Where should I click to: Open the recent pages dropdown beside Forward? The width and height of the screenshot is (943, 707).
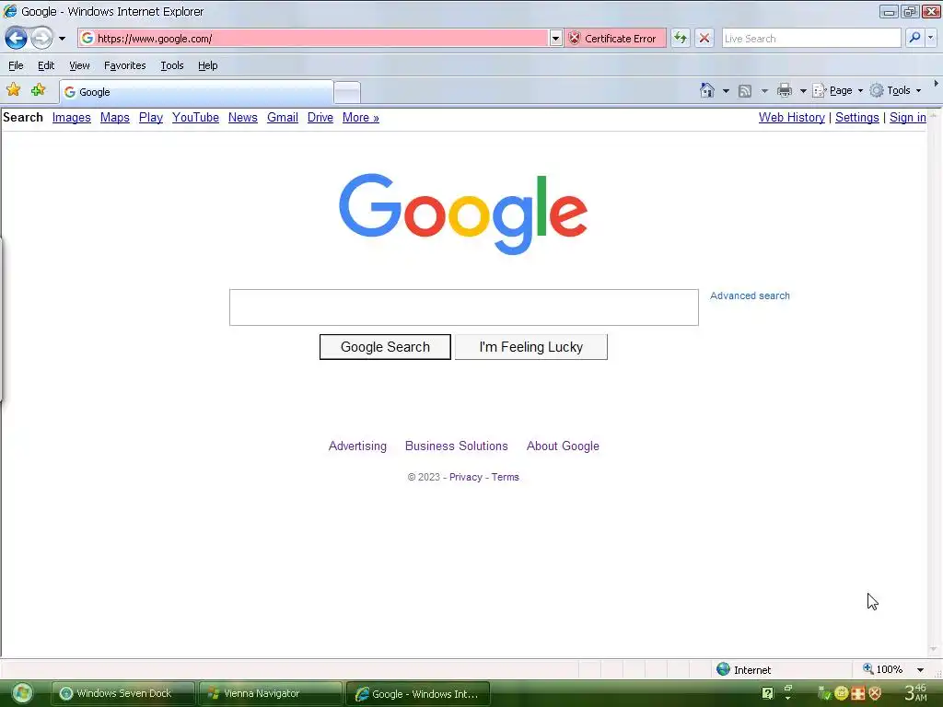click(62, 39)
